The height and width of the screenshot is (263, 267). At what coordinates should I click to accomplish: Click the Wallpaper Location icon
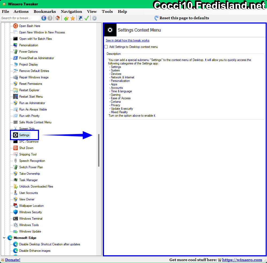click(x=16, y=205)
